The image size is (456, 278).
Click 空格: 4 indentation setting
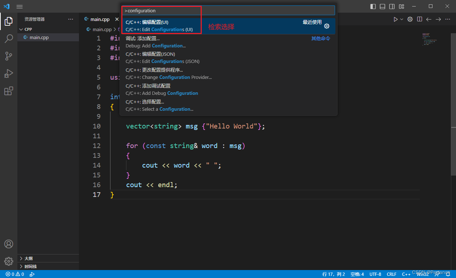[357, 274]
